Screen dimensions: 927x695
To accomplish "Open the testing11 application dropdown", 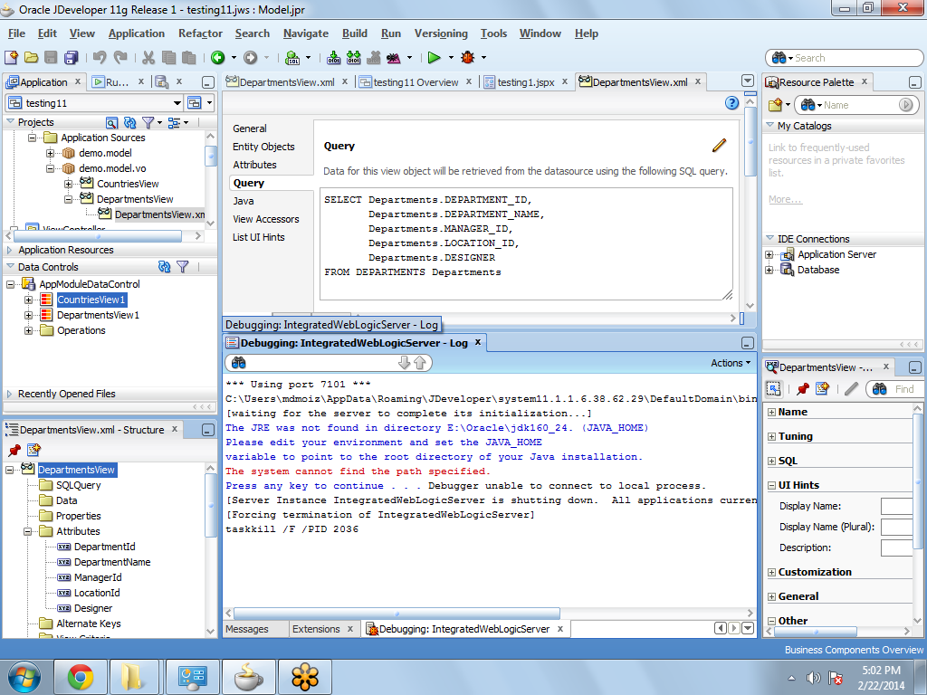I will click(x=177, y=103).
